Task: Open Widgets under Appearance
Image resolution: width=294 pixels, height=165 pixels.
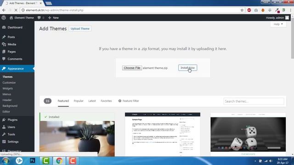Action: click(8, 88)
